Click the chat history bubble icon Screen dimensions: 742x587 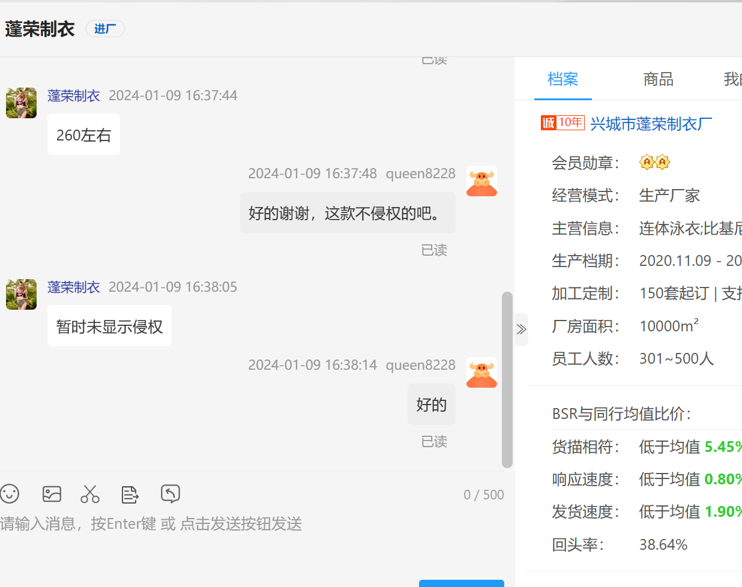[x=170, y=494]
